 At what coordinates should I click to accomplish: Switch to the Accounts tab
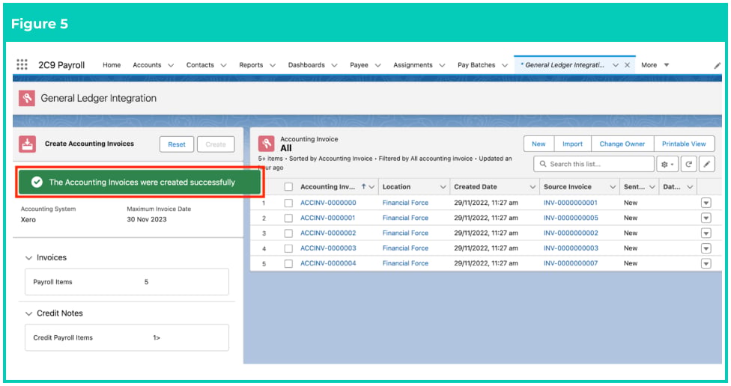(147, 65)
